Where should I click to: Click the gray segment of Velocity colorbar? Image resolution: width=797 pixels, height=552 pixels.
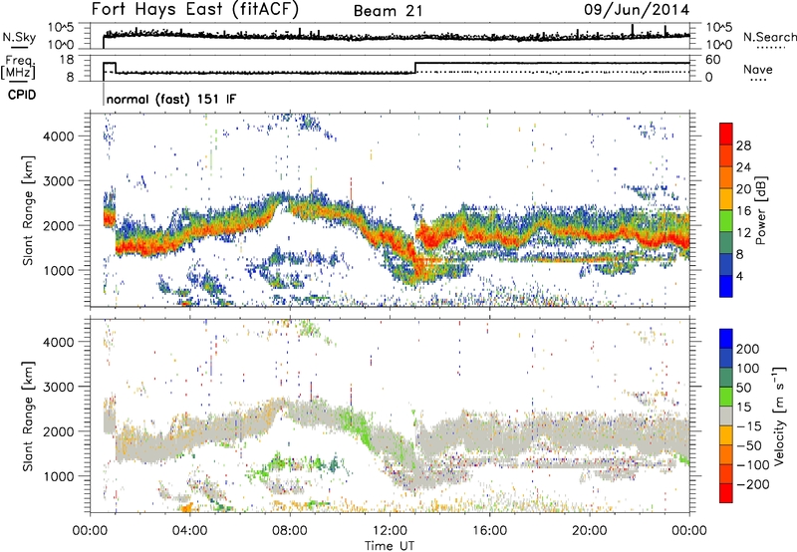coord(726,415)
